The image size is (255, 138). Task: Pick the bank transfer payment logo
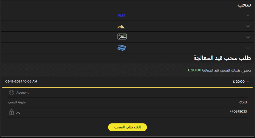click(x=122, y=36)
